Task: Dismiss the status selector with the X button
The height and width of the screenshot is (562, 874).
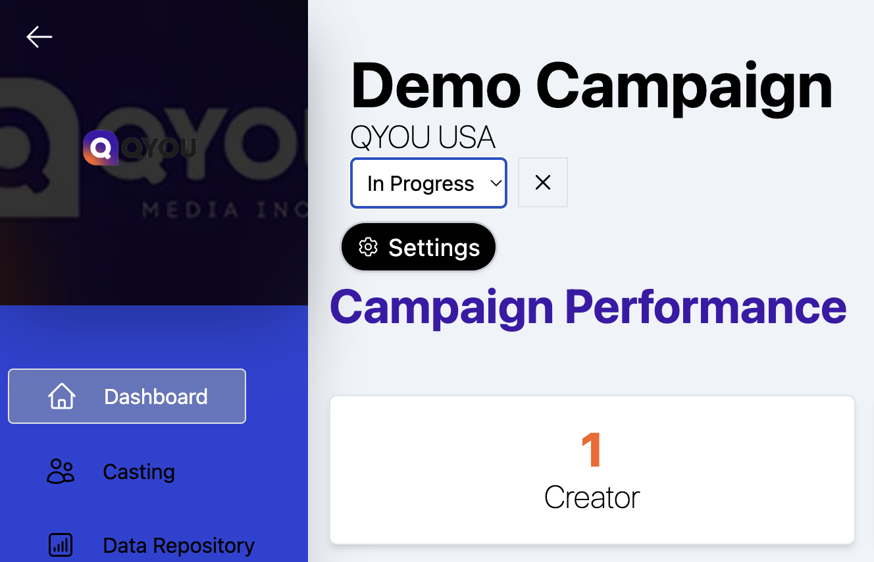Action: point(542,182)
